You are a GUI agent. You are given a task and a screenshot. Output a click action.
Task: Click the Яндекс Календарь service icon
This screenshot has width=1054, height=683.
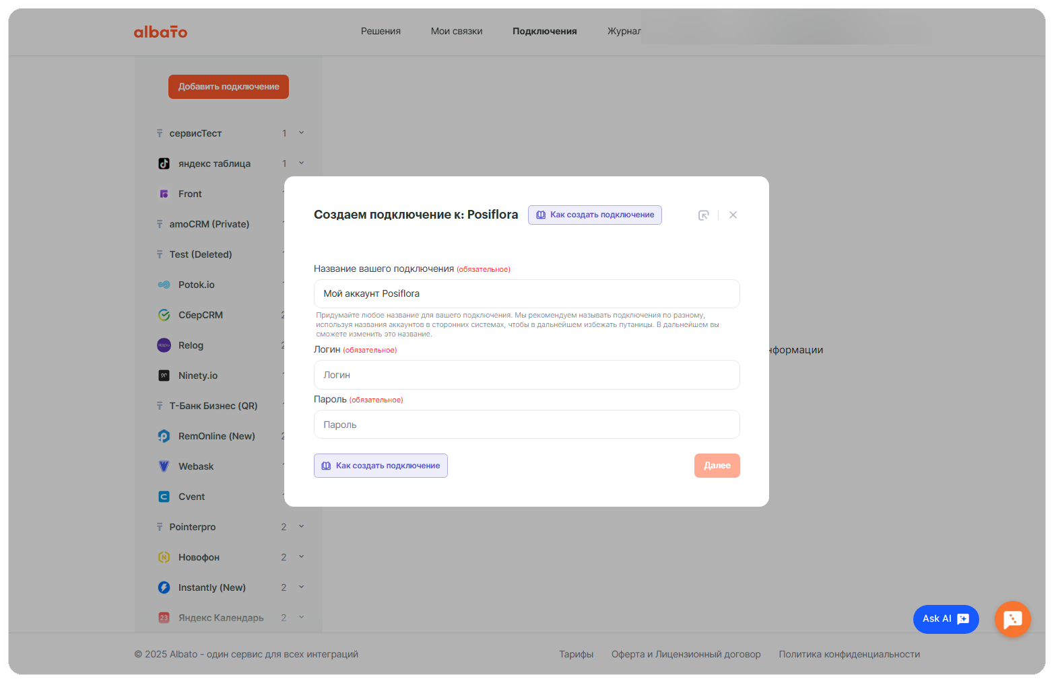point(164,618)
